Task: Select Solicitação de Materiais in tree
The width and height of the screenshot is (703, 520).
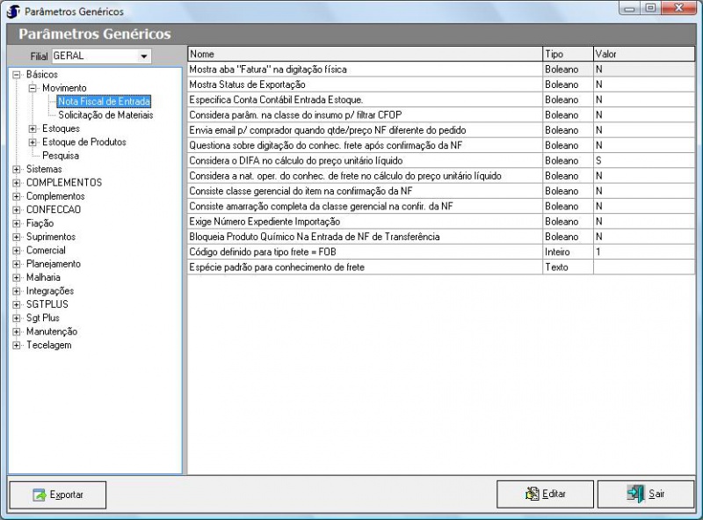Action: point(105,115)
